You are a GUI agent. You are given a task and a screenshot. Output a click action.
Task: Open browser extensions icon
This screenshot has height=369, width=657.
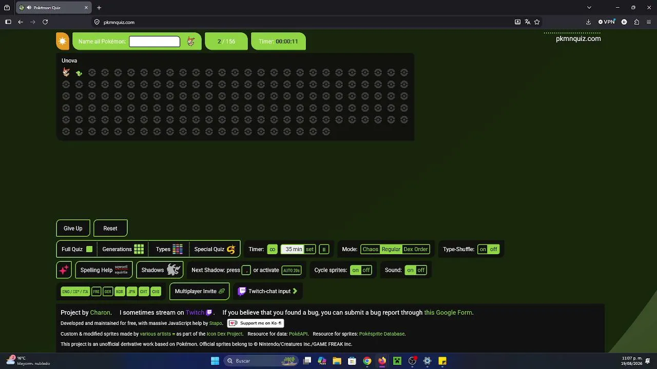pos(636,22)
